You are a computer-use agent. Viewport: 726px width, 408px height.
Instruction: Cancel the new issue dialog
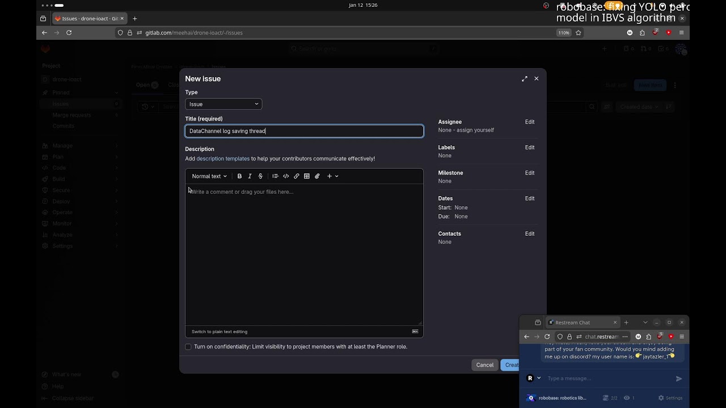[x=485, y=365]
